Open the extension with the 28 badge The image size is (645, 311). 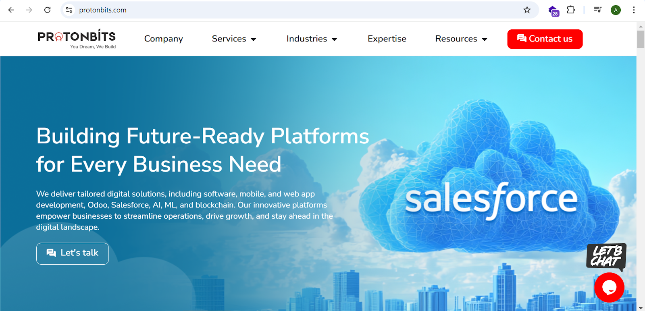(553, 11)
